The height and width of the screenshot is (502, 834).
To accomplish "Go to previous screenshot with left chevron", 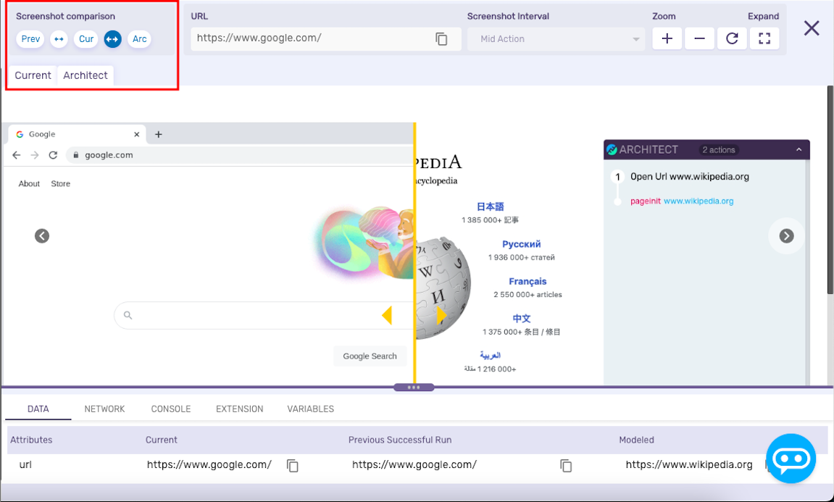I will 42,235.
